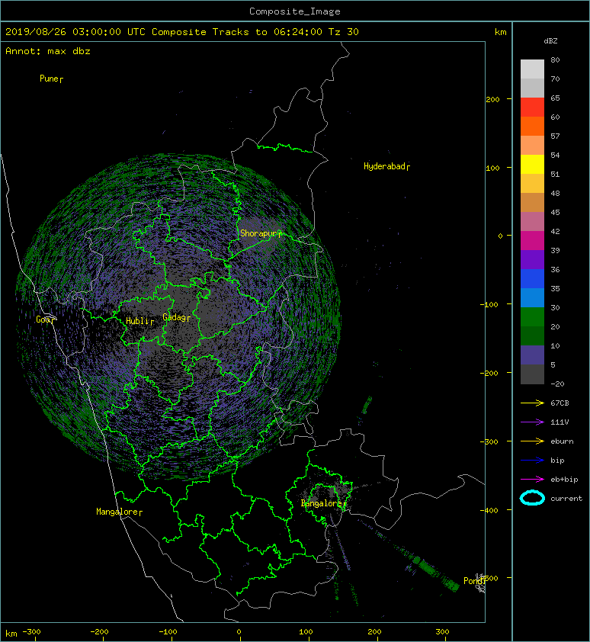The height and width of the screenshot is (642, 590).
Task: Click the 100 km mark on vertical axis
Action: click(x=492, y=168)
